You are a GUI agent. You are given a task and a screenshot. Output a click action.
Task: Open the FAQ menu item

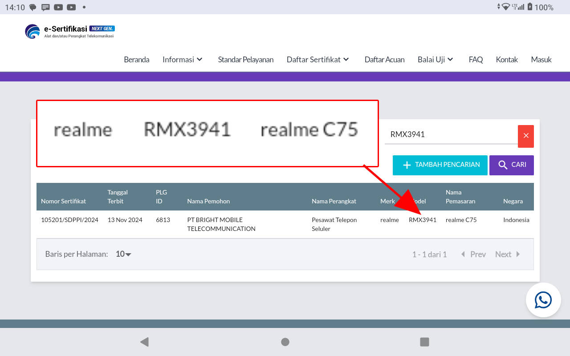[476, 59]
